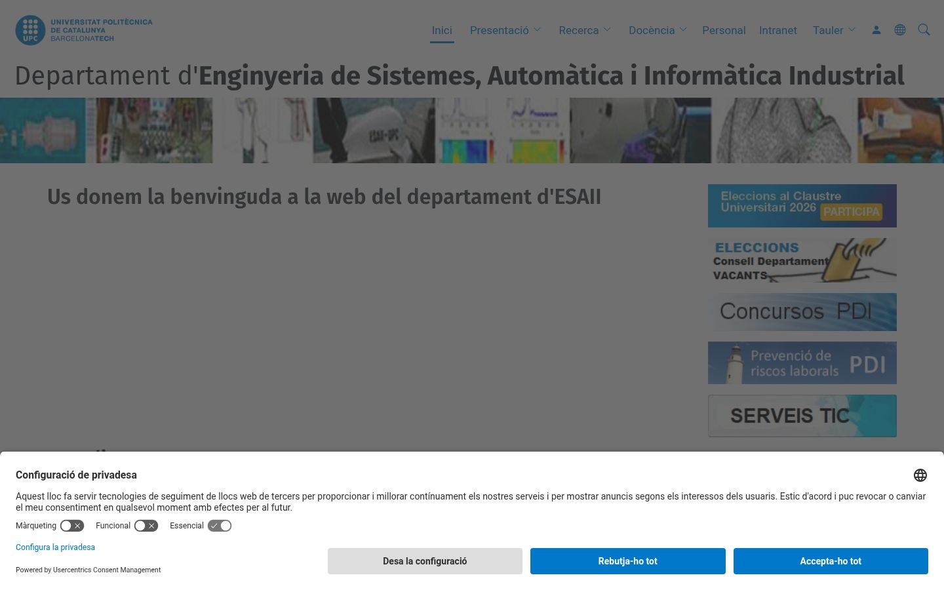Open the Concursos PDI banner
Viewport: 944px width, 590px height.
tap(802, 312)
